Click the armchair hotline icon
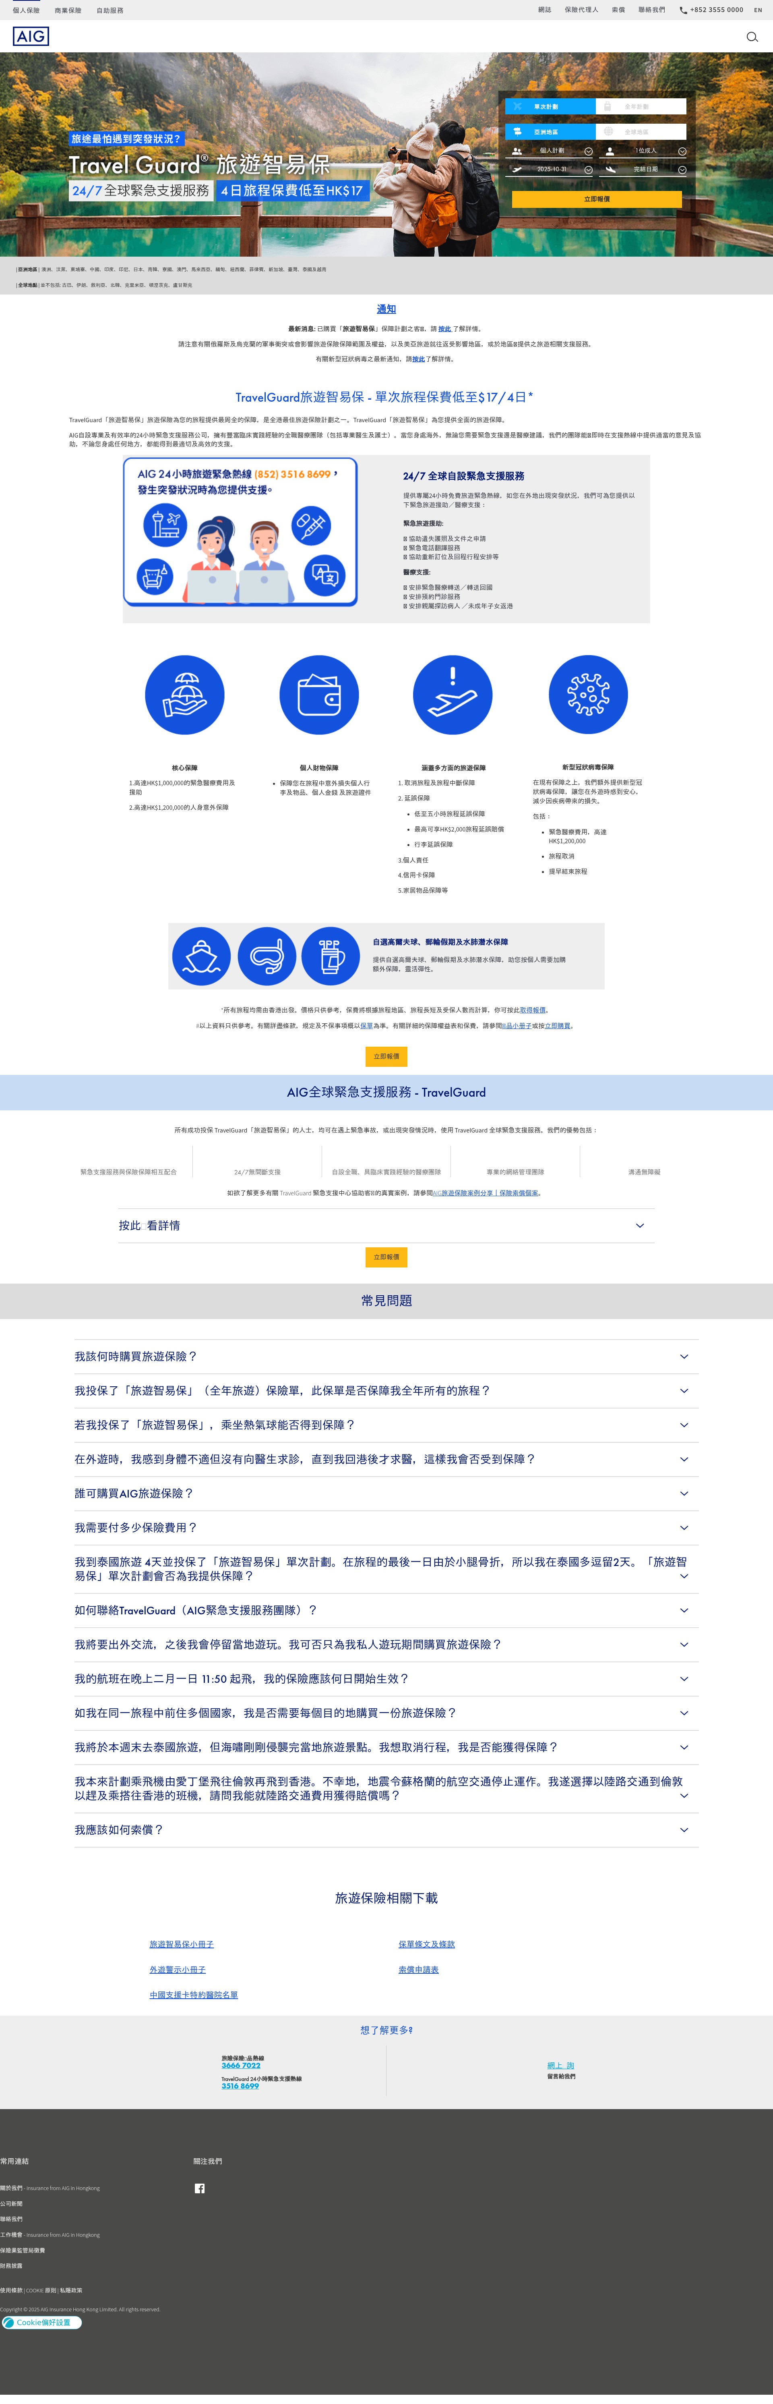 tap(155, 577)
